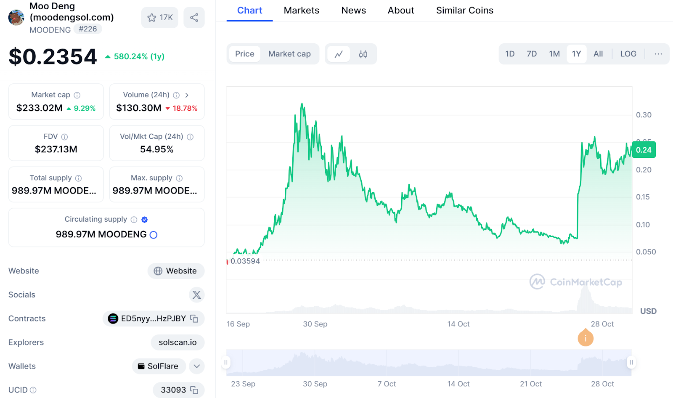The width and height of the screenshot is (673, 398).
Task: Click the SolFlare wallet button
Action: (x=159, y=366)
